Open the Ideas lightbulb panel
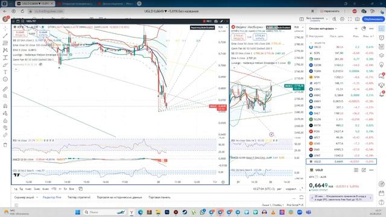Viewport: 386px width, 217px height. pyautogui.click(x=381, y=64)
